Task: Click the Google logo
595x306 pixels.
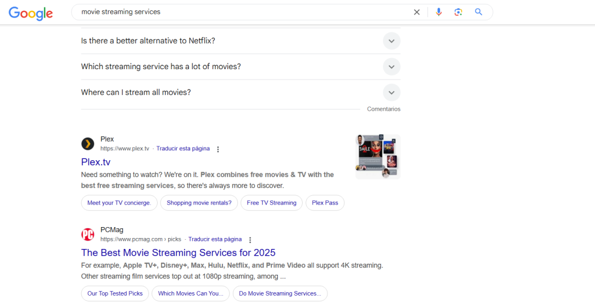Action: tap(31, 13)
